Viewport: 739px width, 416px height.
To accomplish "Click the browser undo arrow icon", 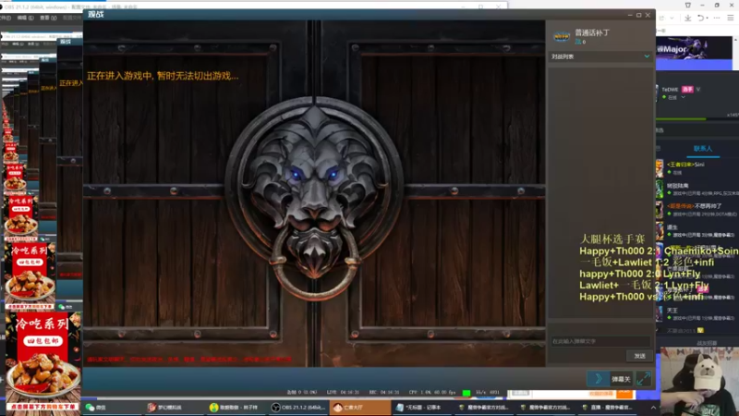I will pyautogui.click(x=701, y=18).
